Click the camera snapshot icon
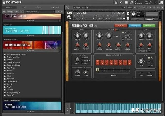The width and height of the screenshot is (165, 116). 119,13
